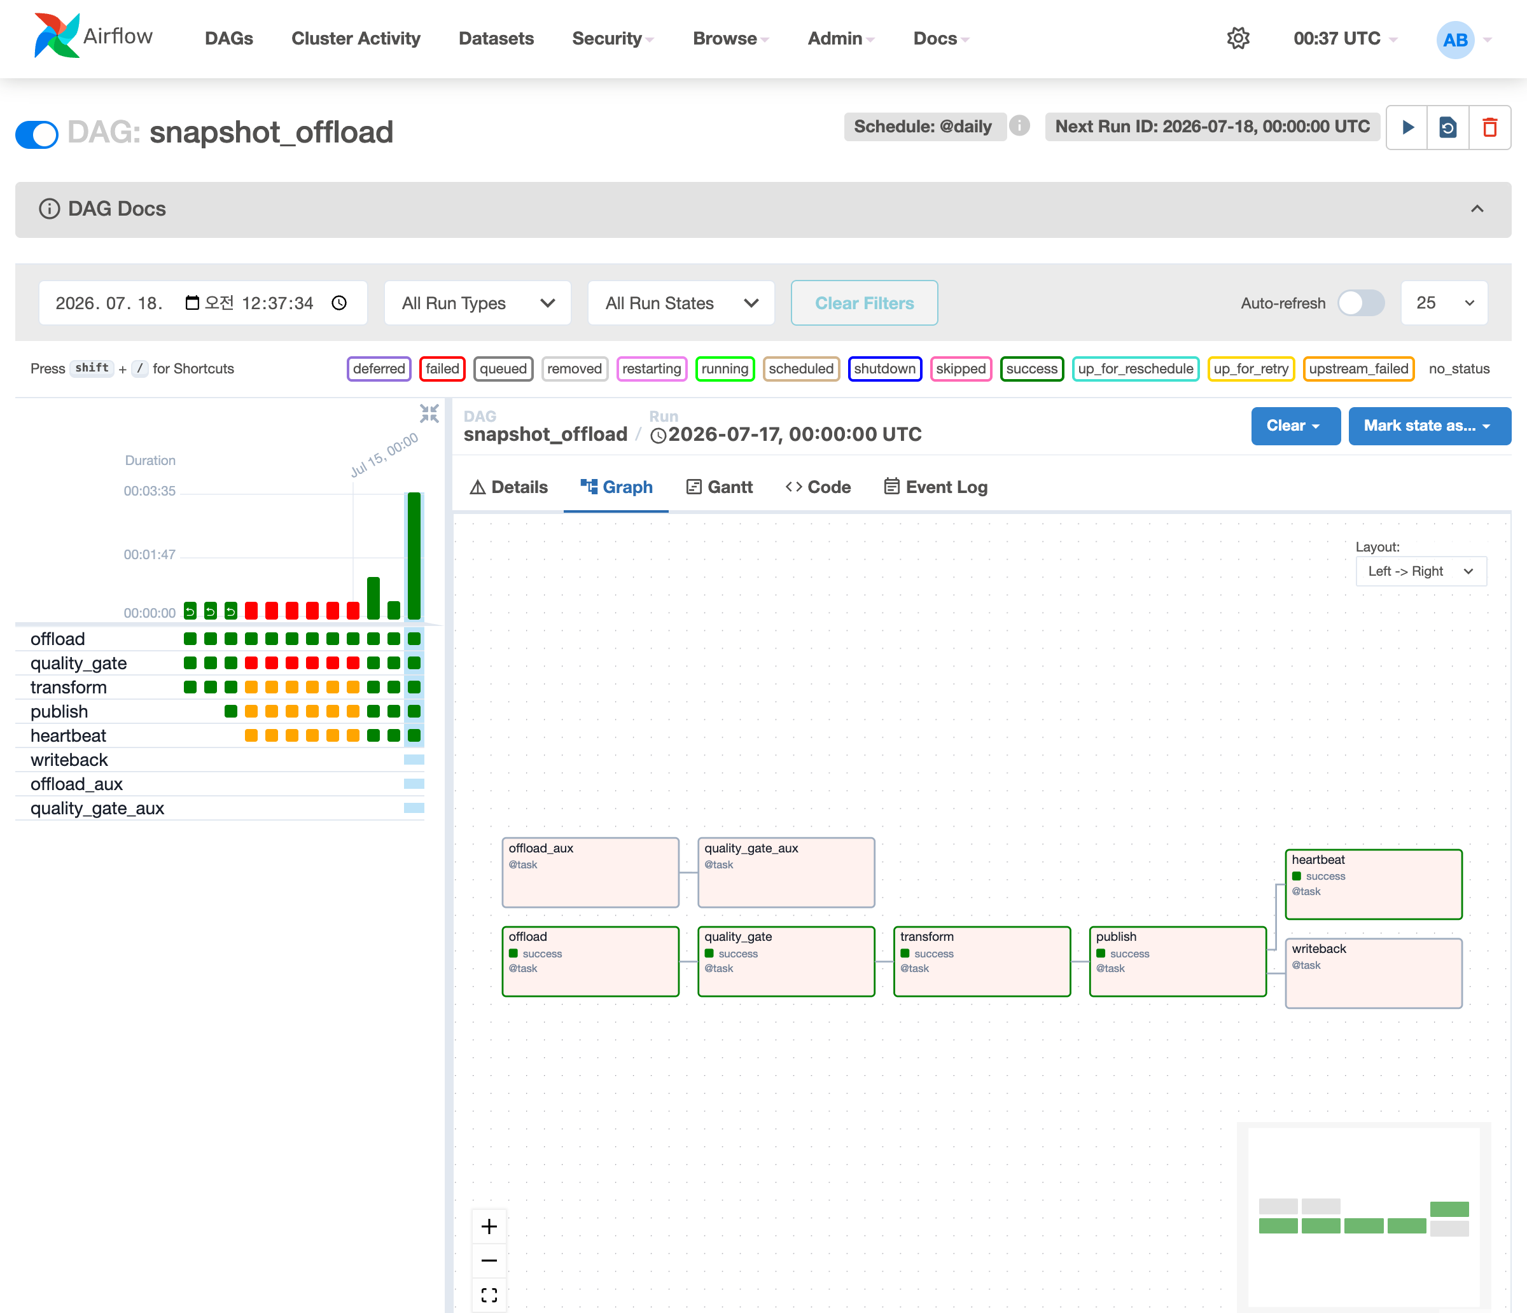Open the Layout Left -> Right dropdown
This screenshot has width=1527, height=1313.
click(1421, 571)
